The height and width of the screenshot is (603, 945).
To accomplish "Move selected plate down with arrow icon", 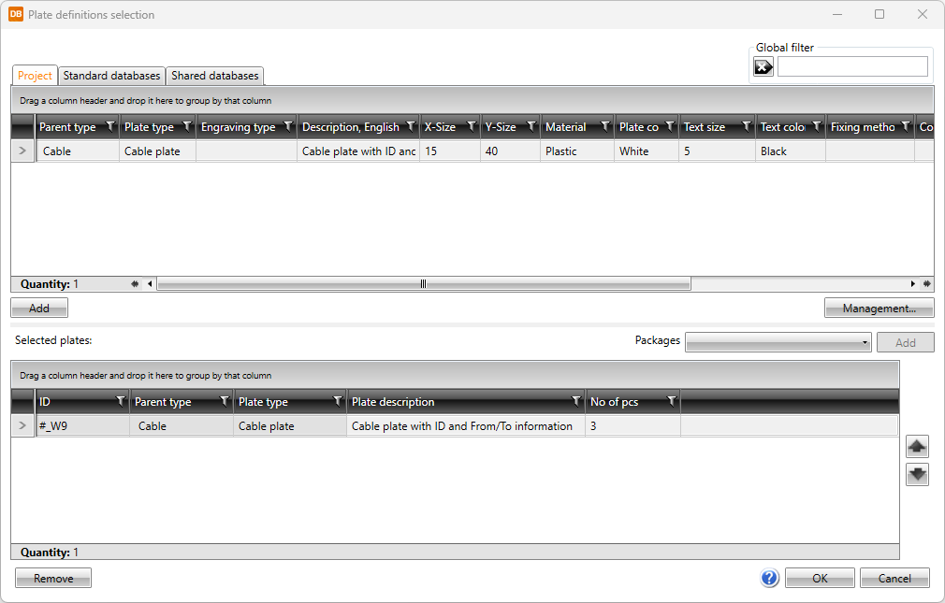I will click(917, 475).
